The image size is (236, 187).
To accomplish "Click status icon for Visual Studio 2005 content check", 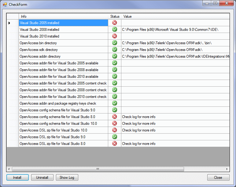I will (x=115, y=83).
